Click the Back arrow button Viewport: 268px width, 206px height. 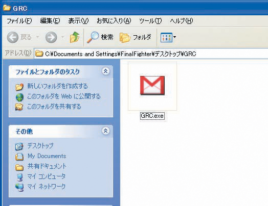click(12, 37)
